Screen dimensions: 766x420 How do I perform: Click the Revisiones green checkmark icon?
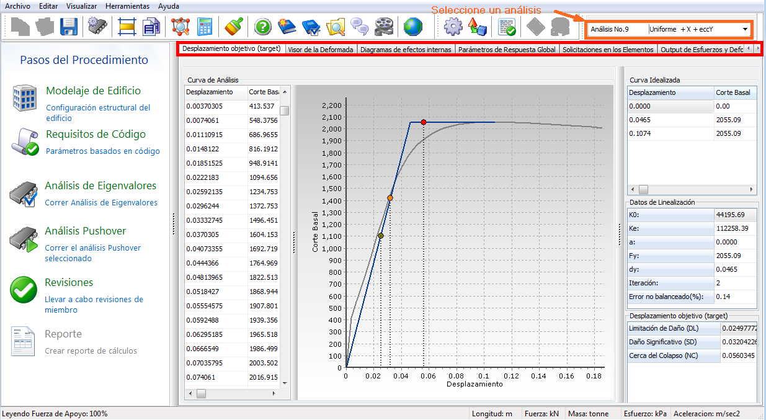pyautogui.click(x=24, y=290)
